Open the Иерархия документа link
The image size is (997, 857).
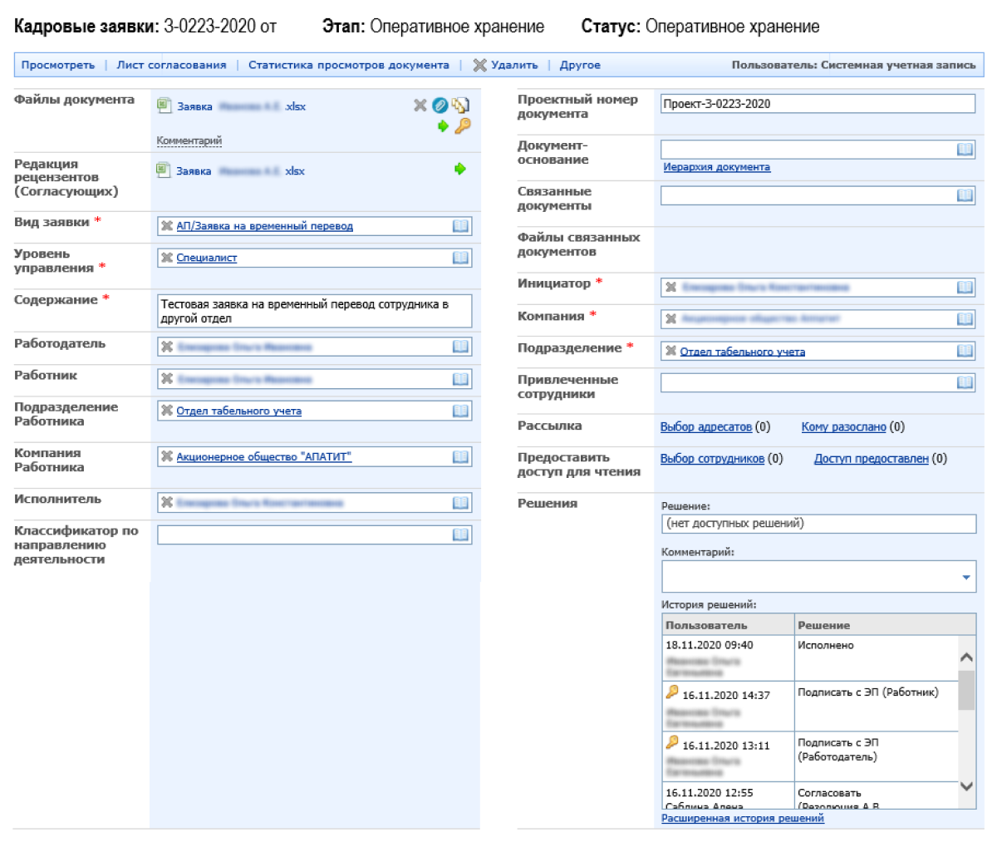point(716,167)
